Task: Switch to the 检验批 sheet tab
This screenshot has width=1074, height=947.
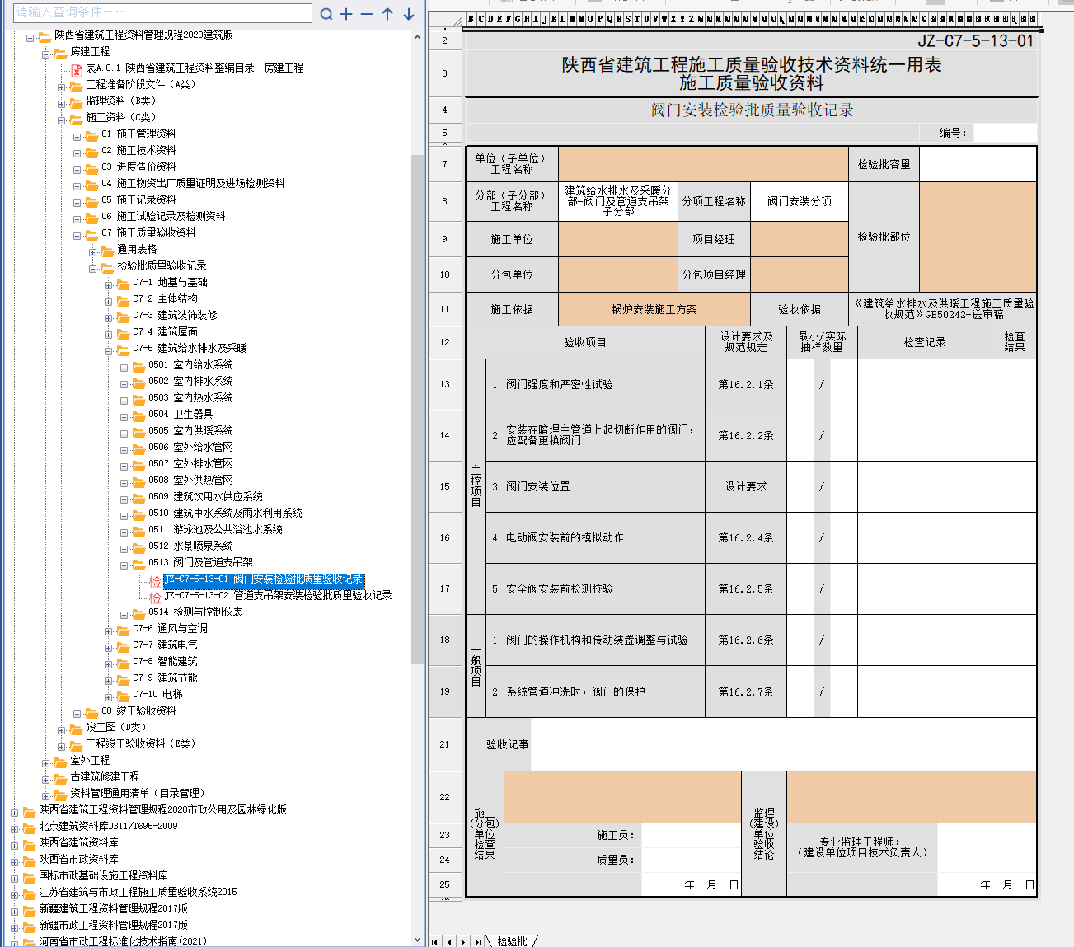Action: tap(512, 941)
